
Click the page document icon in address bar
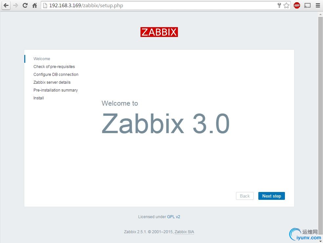45,6
